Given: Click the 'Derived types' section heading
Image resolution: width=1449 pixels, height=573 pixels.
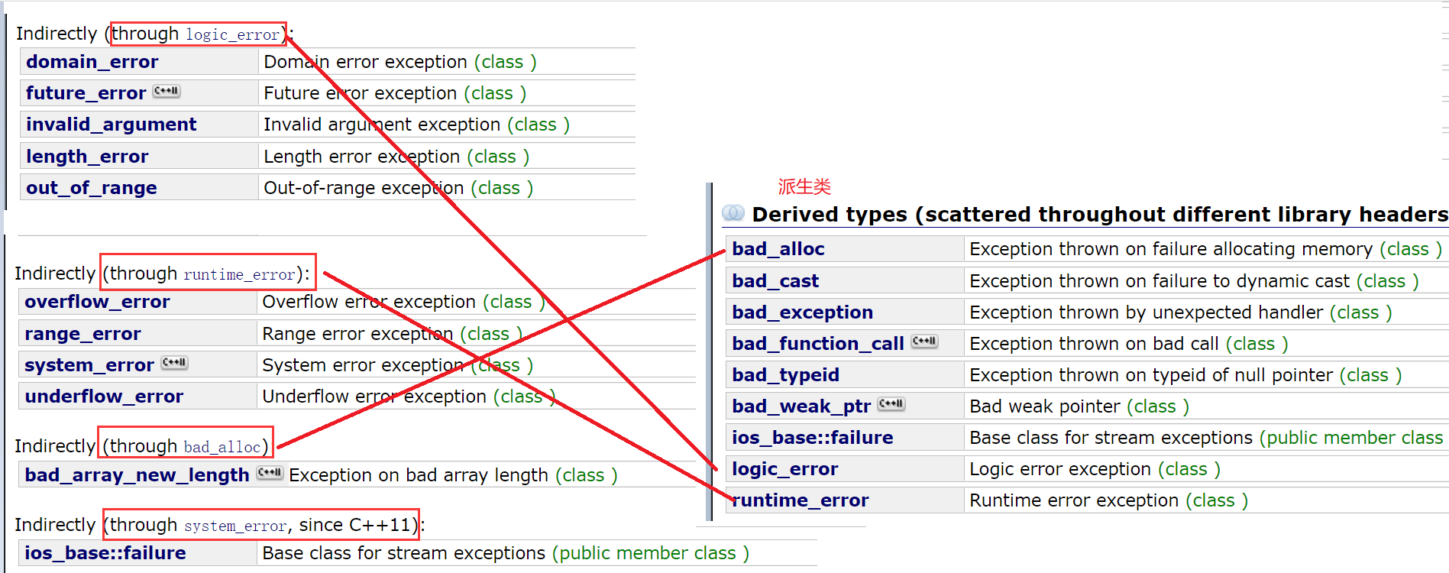Looking at the screenshot, I should pyautogui.click(x=1100, y=215).
